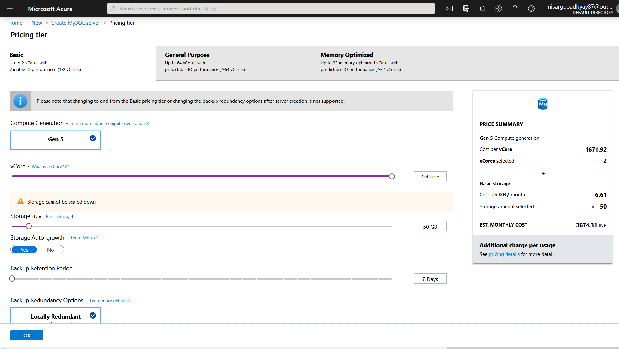Open portal settings gear icon
The image size is (619, 349).
click(499, 9)
